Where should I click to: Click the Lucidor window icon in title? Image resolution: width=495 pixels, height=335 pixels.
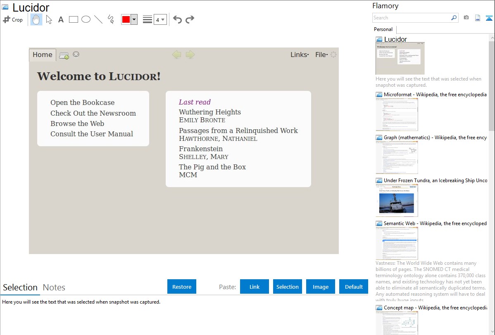(x=5, y=7)
